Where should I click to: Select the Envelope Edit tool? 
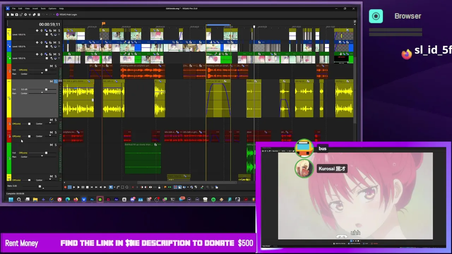[118, 187]
